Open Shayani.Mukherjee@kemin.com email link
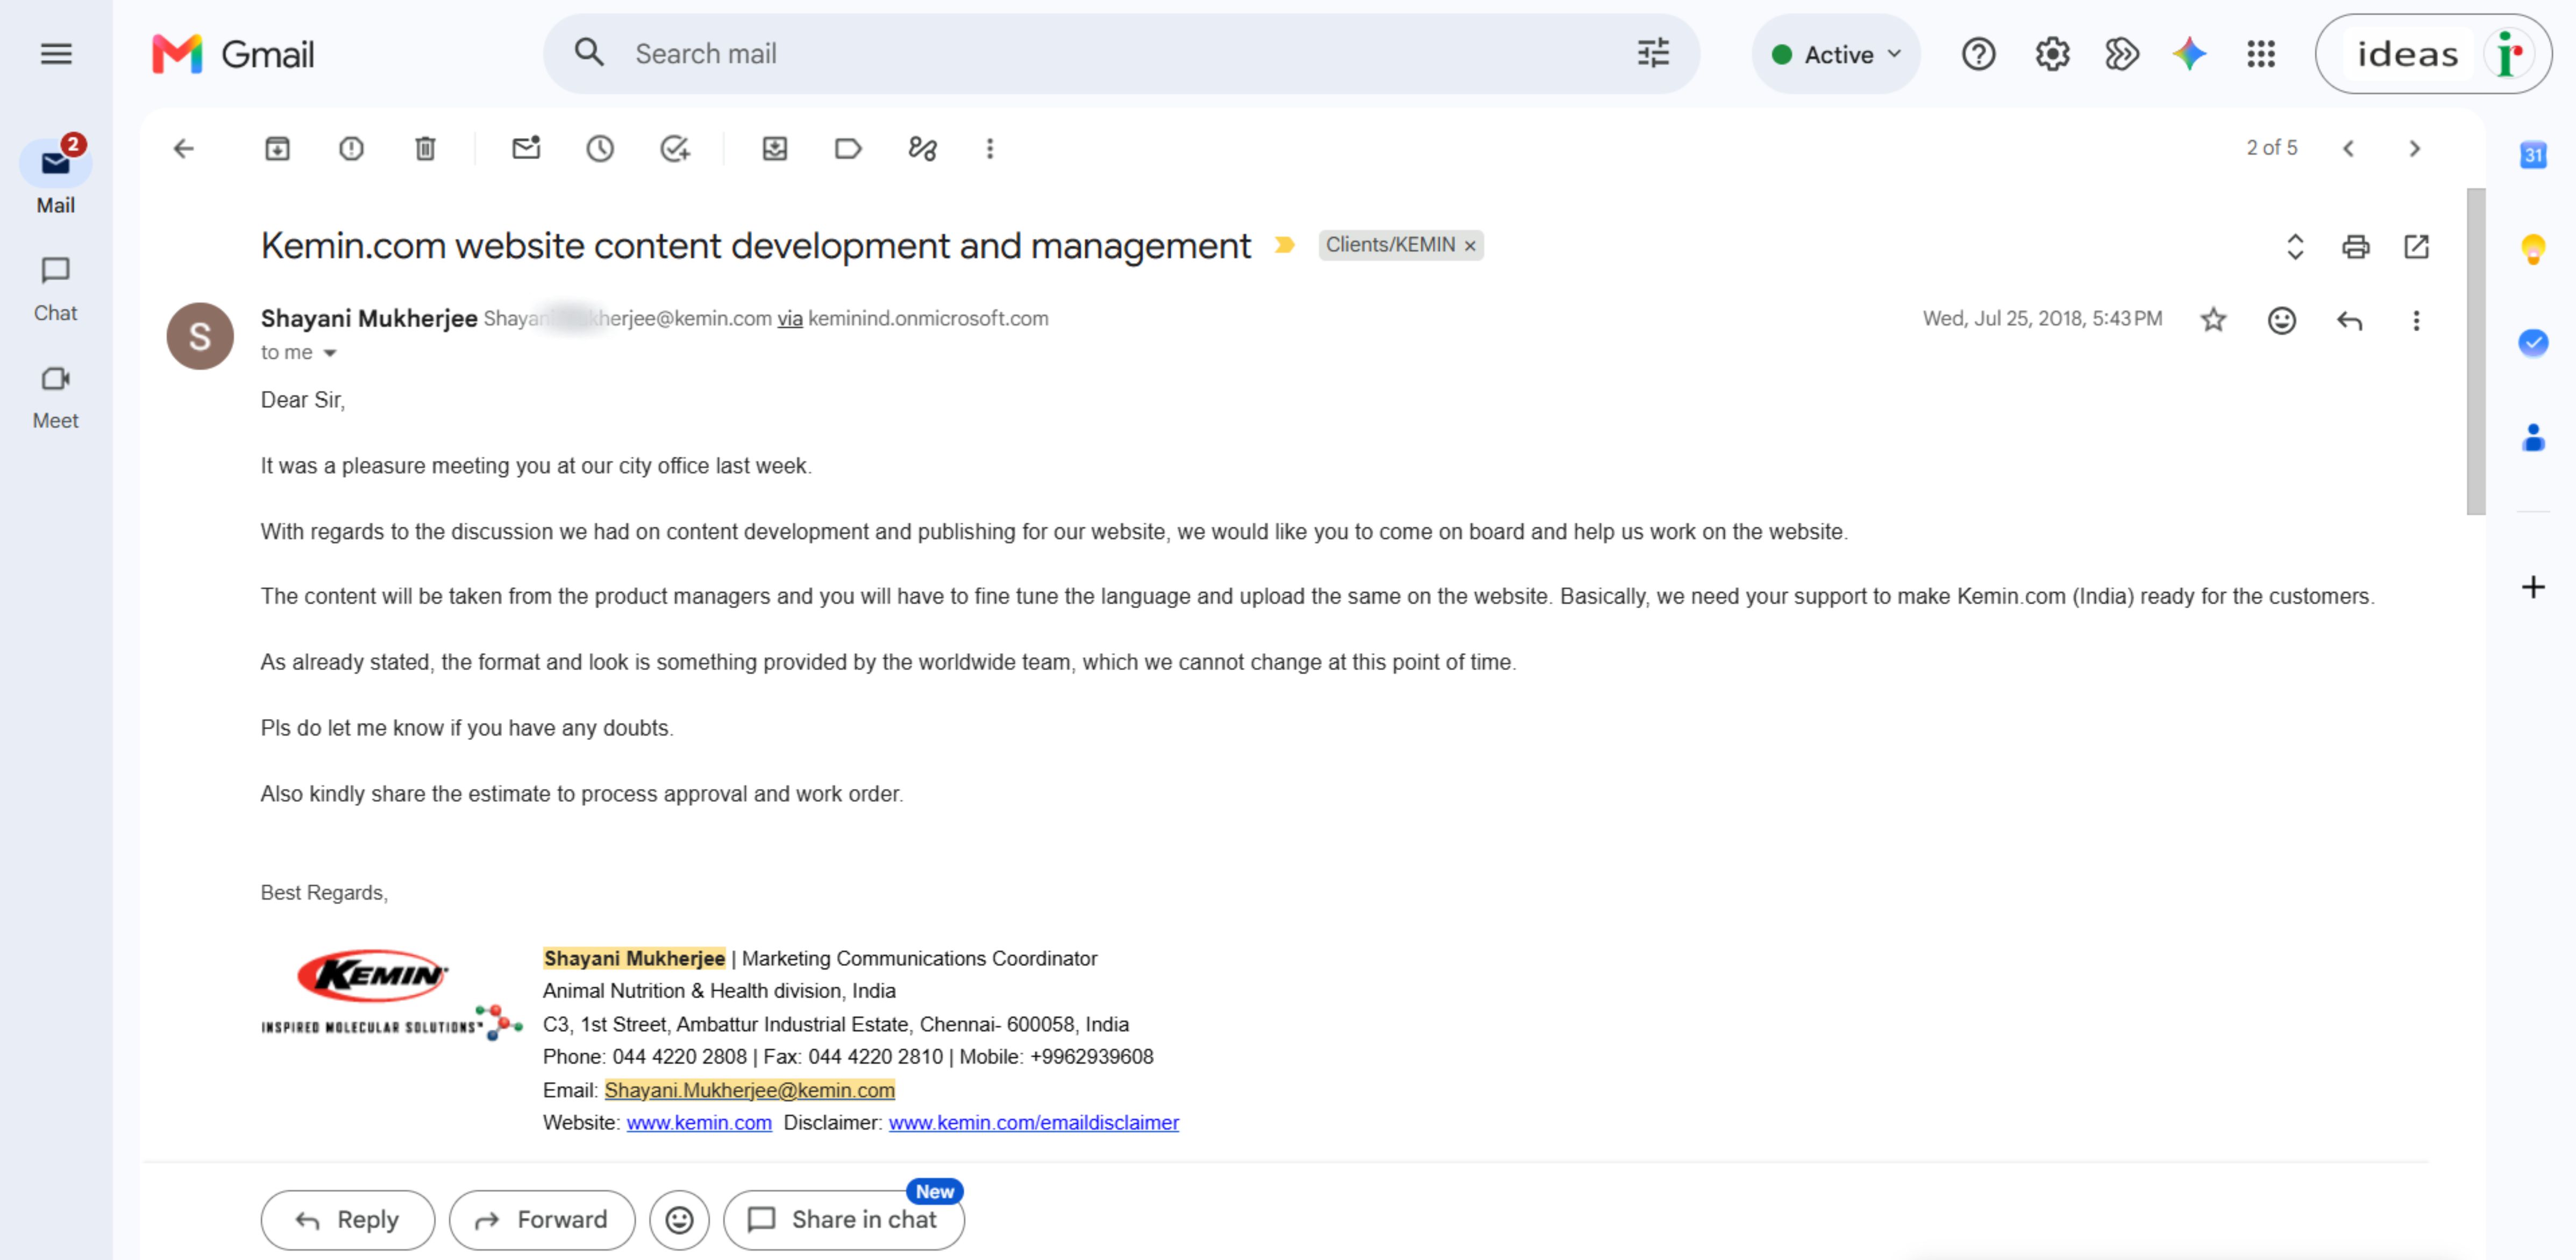Viewport: 2576px width, 1260px height. click(749, 1090)
